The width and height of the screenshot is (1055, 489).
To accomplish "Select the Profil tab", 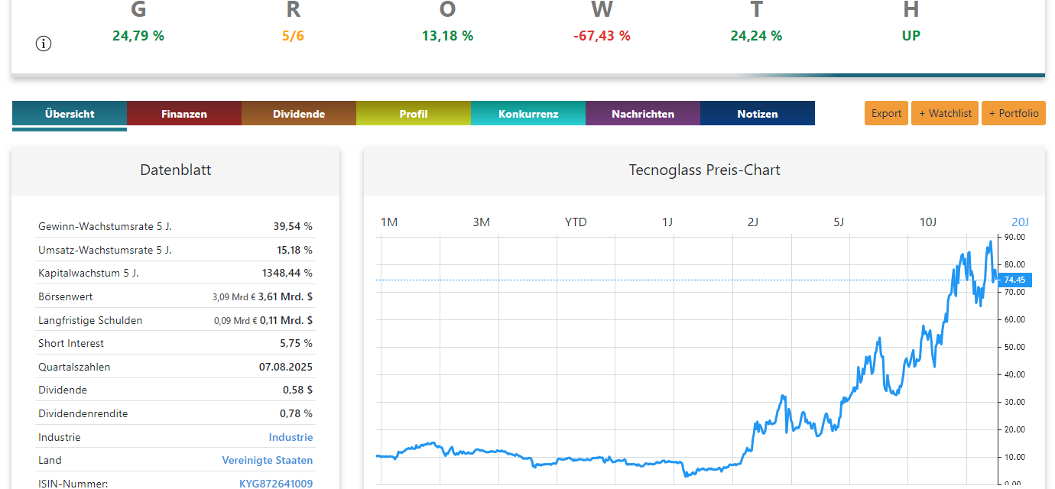I will (x=414, y=114).
